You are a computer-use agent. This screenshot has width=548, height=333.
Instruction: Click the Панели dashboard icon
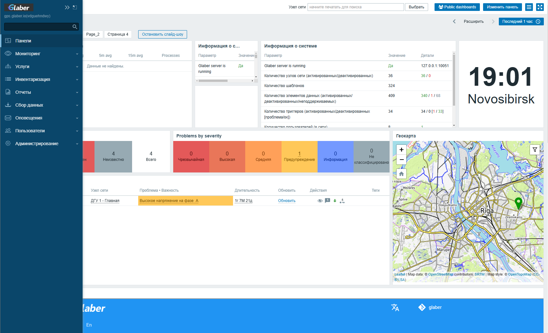pos(8,41)
